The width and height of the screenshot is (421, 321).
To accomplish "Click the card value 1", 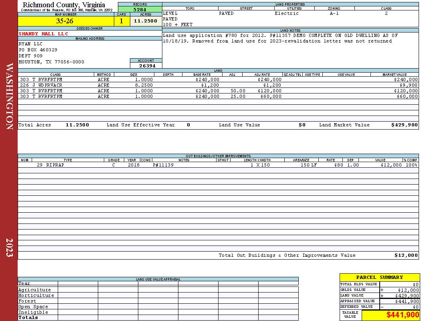I will 121,21.
